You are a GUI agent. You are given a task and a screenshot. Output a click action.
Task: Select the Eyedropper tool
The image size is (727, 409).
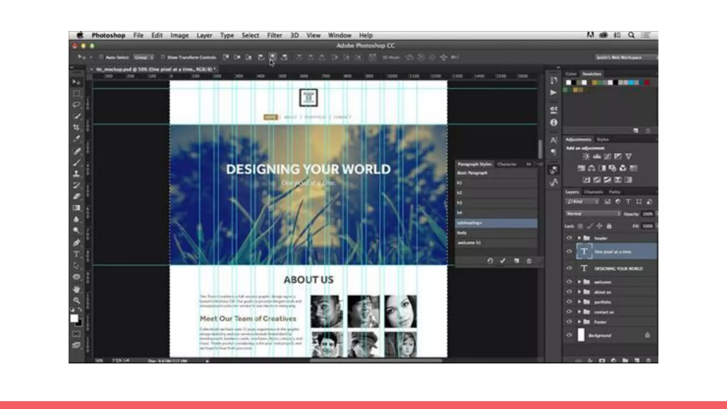click(x=76, y=139)
